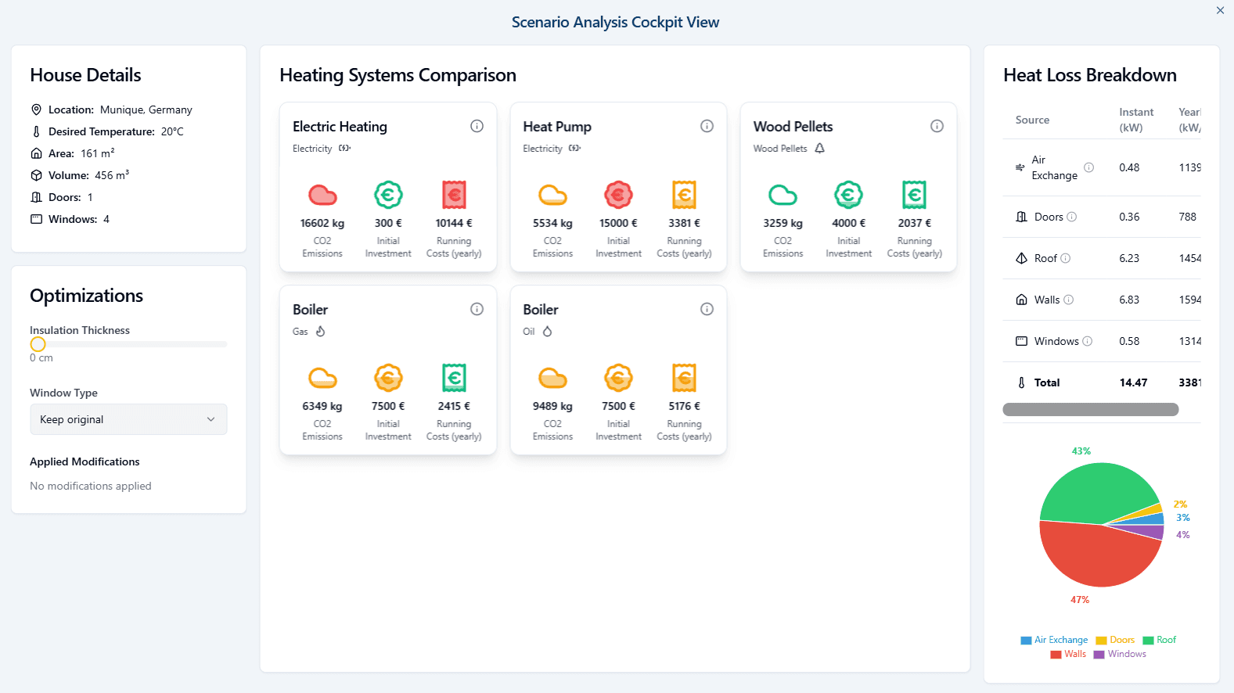Click Electric Heating initial investment euro icon
The height and width of the screenshot is (693, 1234).
click(388, 195)
